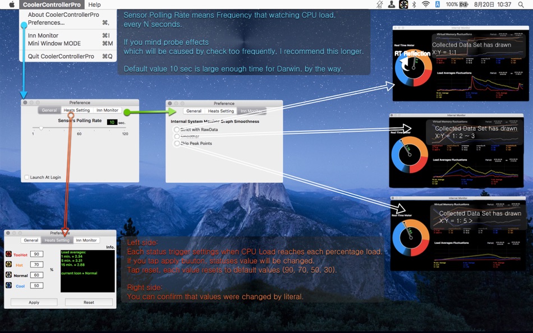Open the CoolerControllerPro application menu
The image size is (533, 333).
(52, 4)
